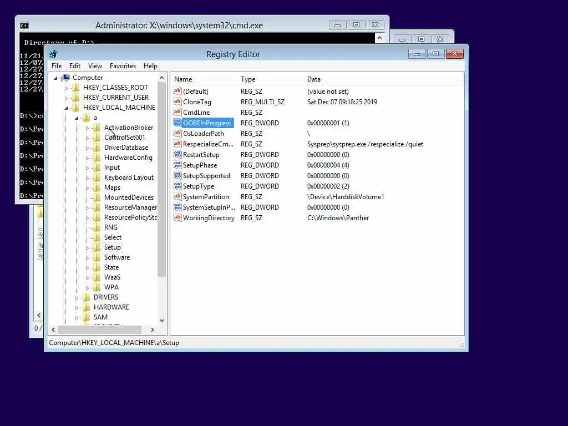Viewport: 568px width, 426px height.
Task: Expand the Setup key's subkeys
Action: (87, 248)
